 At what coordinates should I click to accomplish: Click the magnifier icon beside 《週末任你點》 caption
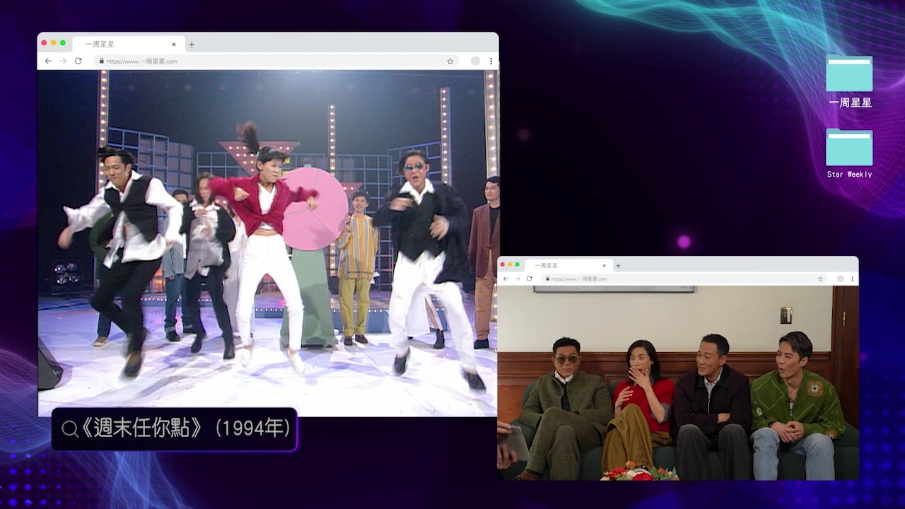pyautogui.click(x=69, y=429)
